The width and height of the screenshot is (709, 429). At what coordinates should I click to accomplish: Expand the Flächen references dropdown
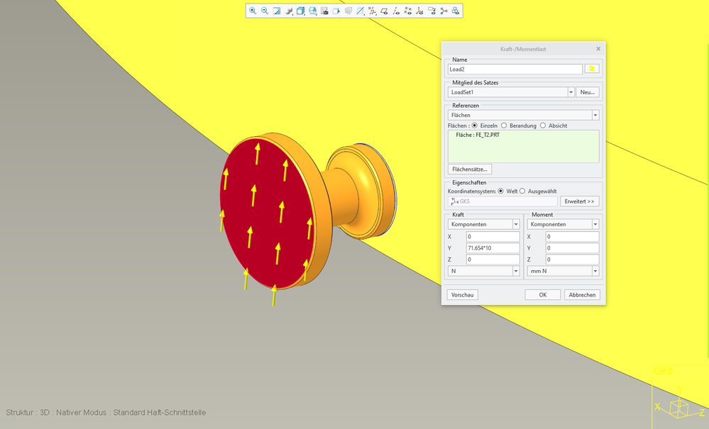click(x=595, y=115)
